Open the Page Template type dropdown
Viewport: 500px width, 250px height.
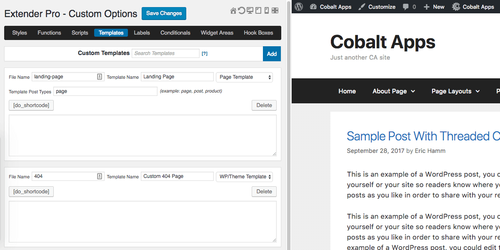tap(244, 77)
